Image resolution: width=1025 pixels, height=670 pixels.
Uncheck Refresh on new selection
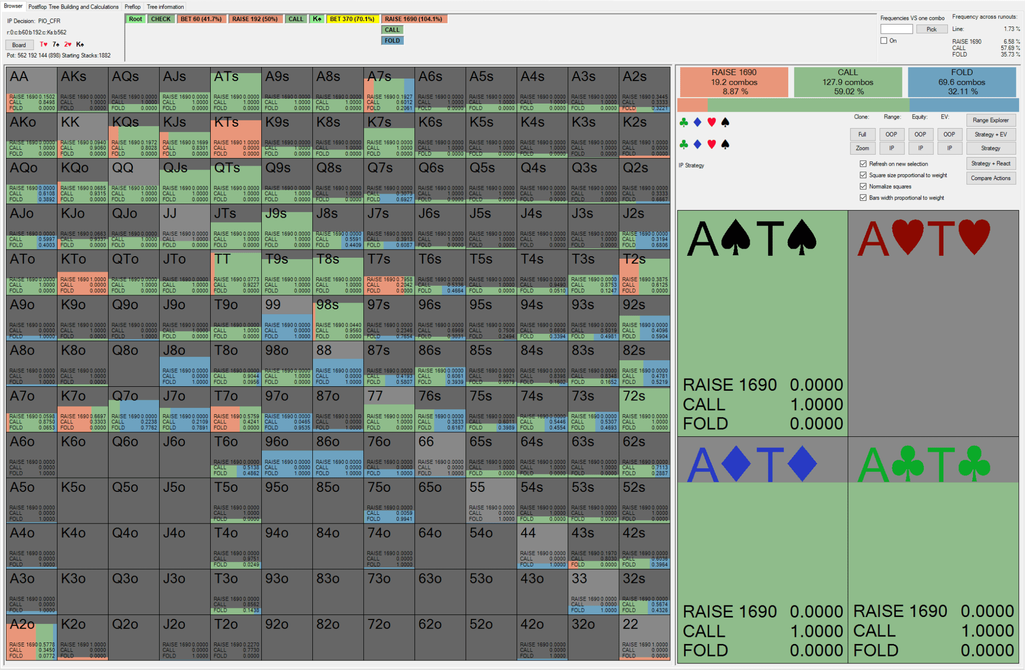coord(863,164)
